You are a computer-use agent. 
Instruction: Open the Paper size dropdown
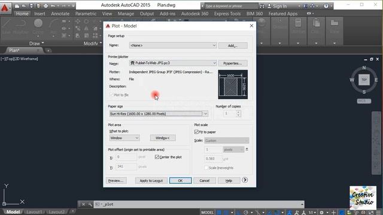[x=159, y=113]
